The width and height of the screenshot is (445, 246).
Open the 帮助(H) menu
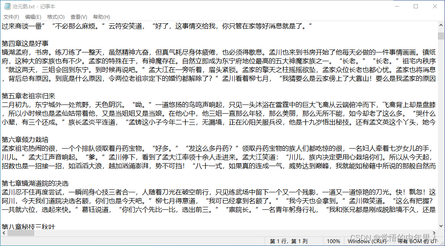pyautogui.click(x=101, y=17)
